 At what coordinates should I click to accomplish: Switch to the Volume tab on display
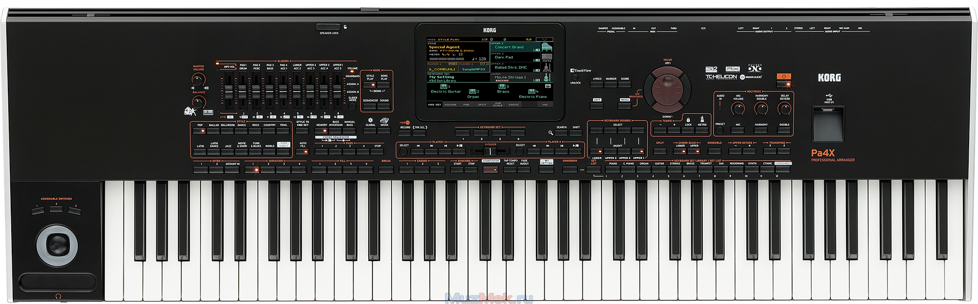coord(450,104)
